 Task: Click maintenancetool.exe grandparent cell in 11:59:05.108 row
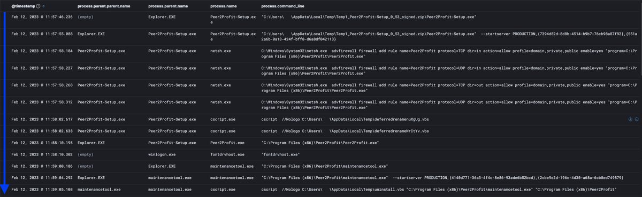click(x=99, y=189)
